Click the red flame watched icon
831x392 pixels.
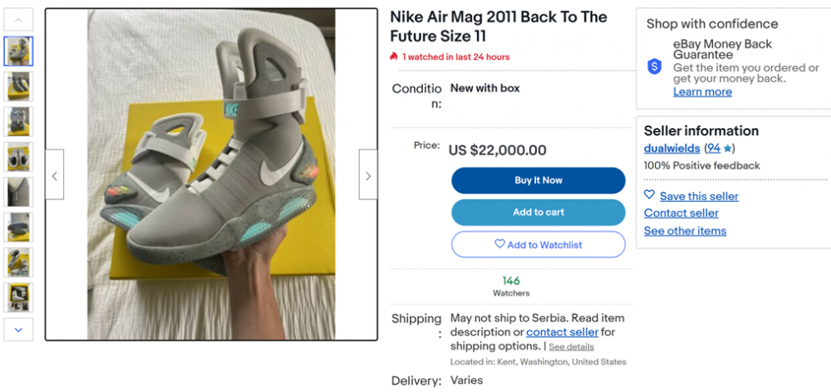pos(393,56)
